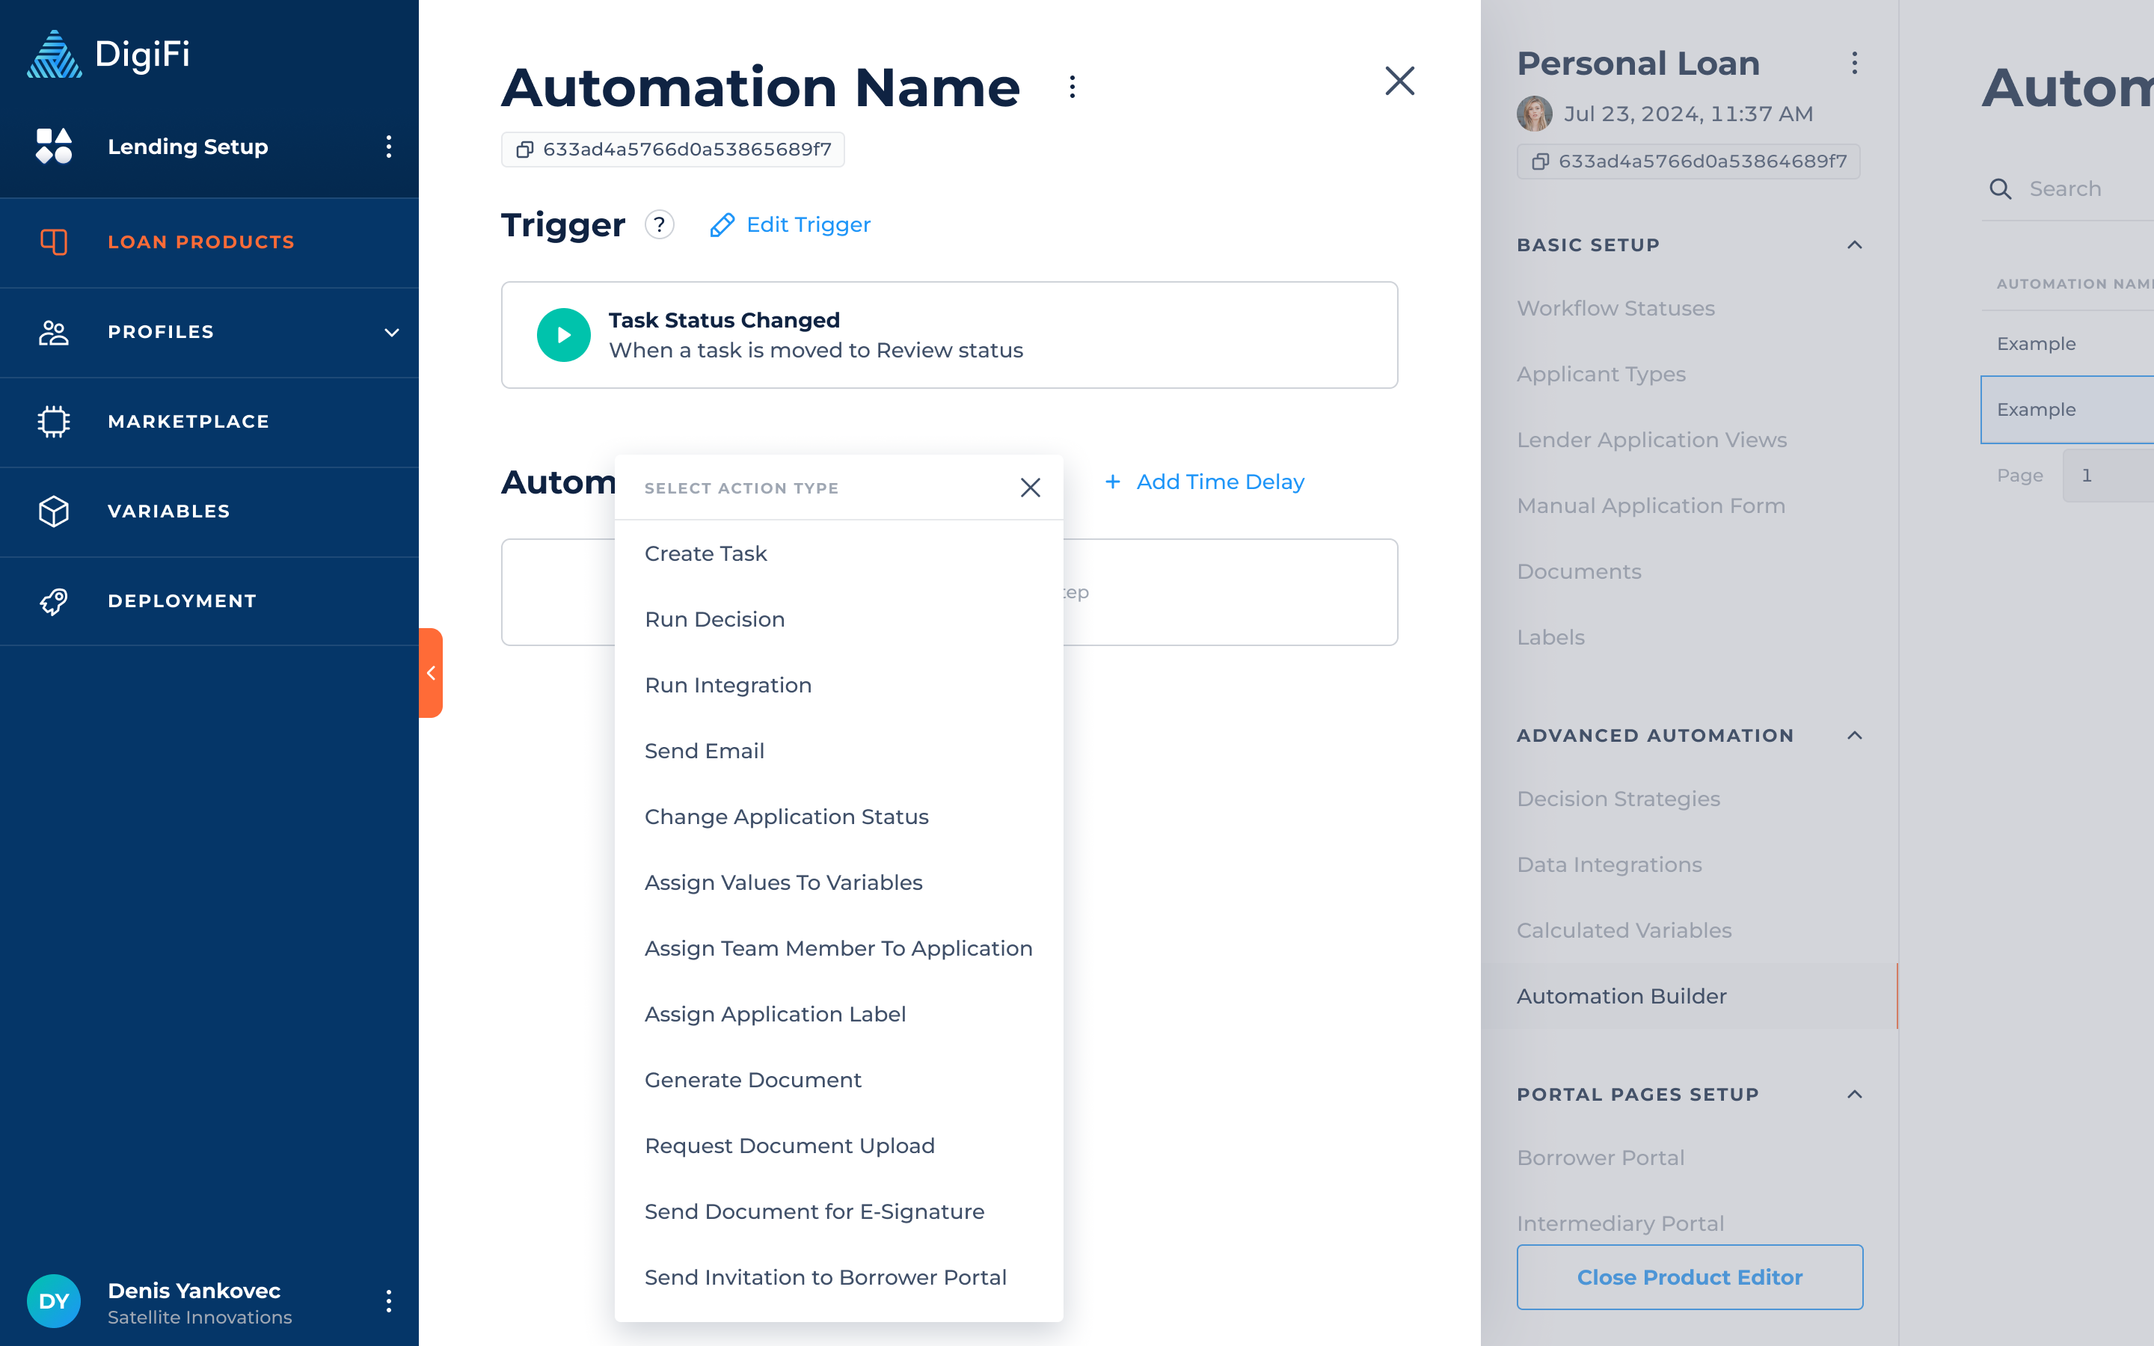This screenshot has height=1346, width=2154.
Task: Click the Deployment rocket icon
Action: click(53, 601)
